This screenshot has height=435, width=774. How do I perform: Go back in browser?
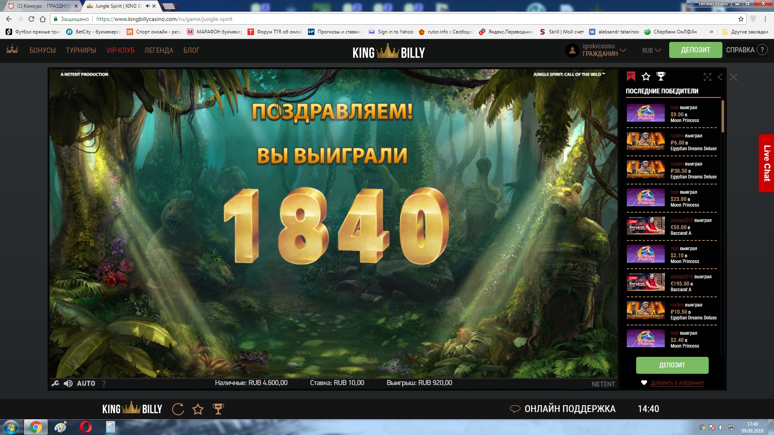tap(9, 19)
